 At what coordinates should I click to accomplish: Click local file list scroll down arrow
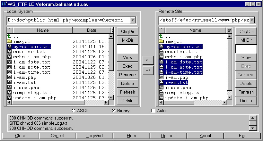click(111, 97)
